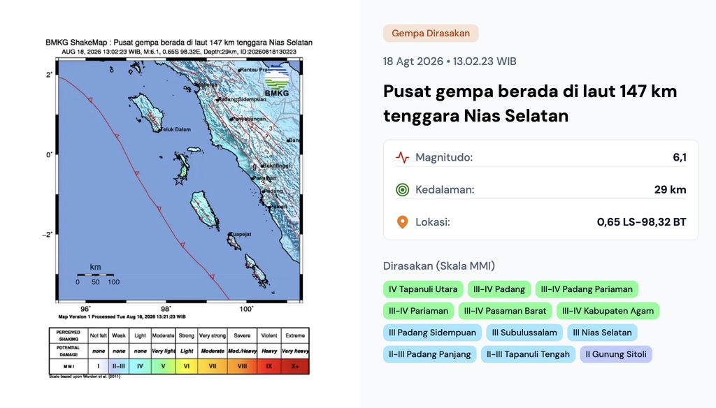Click MMI legend color cell IX
Screen dimensions: 716x408
coord(269,366)
